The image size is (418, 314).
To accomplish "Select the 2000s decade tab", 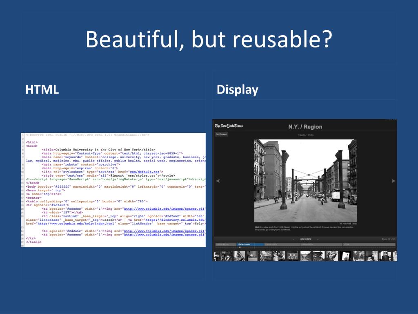I will tap(369, 244).
